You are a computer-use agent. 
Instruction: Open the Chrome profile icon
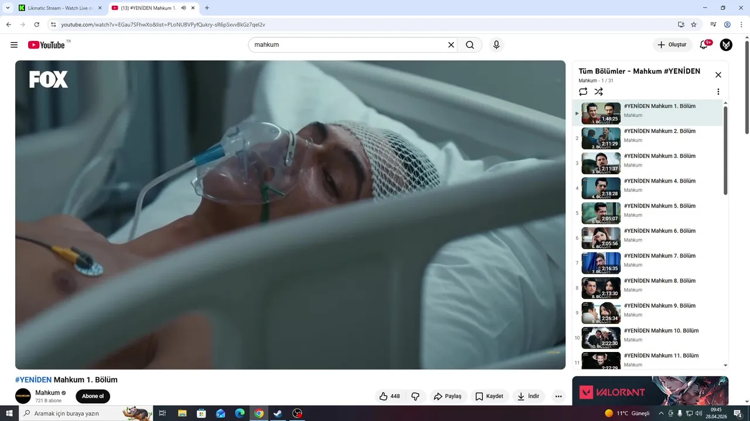point(727,25)
